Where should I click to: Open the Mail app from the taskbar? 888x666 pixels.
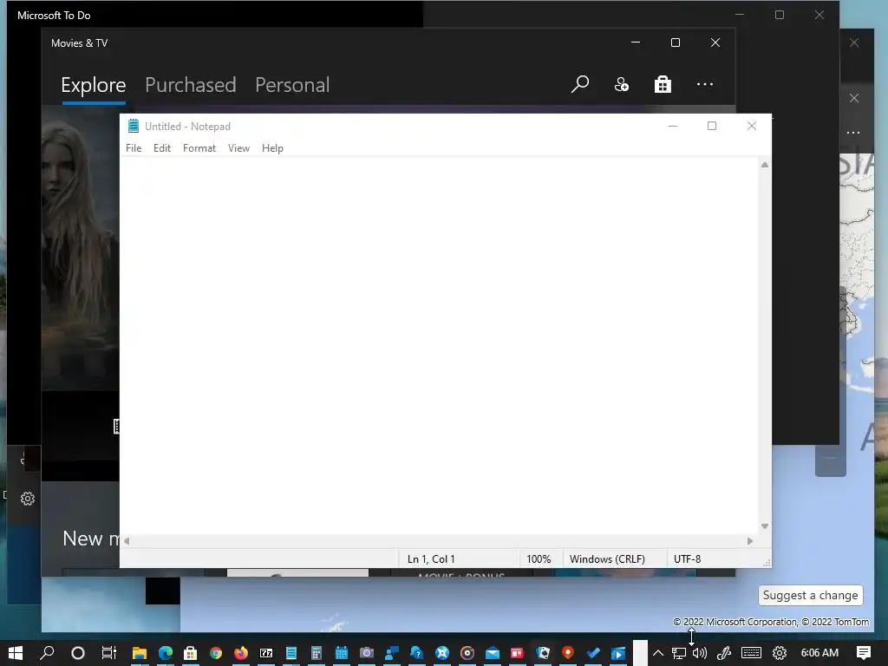coord(493,653)
